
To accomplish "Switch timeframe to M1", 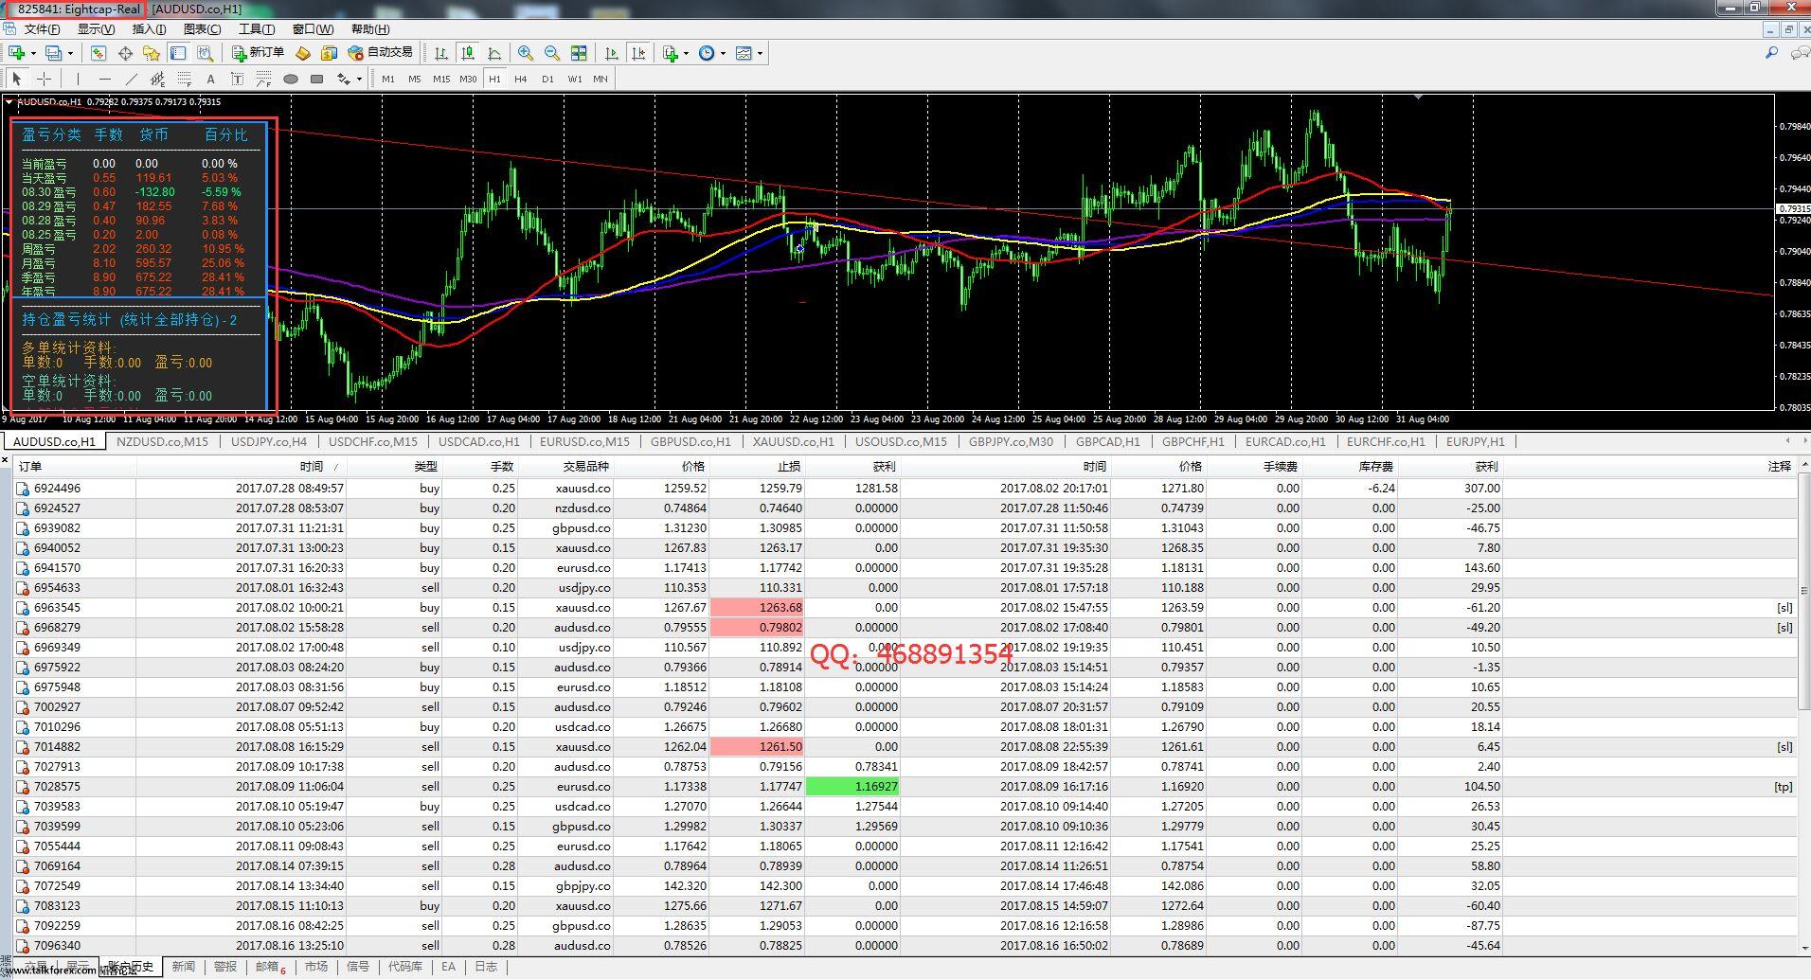I will coord(388,79).
